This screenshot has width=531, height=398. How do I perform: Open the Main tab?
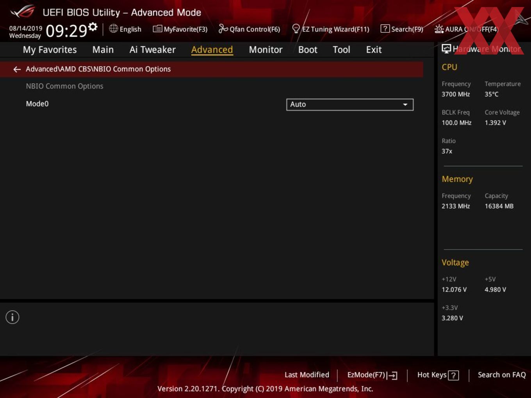pos(103,50)
